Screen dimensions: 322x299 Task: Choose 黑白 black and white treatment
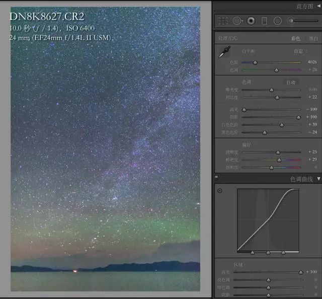pos(313,38)
